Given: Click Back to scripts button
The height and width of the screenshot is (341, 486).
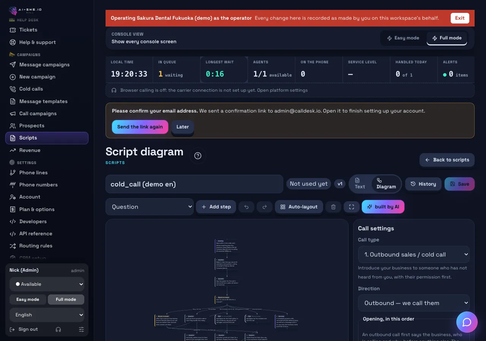Looking at the screenshot, I should point(447,160).
